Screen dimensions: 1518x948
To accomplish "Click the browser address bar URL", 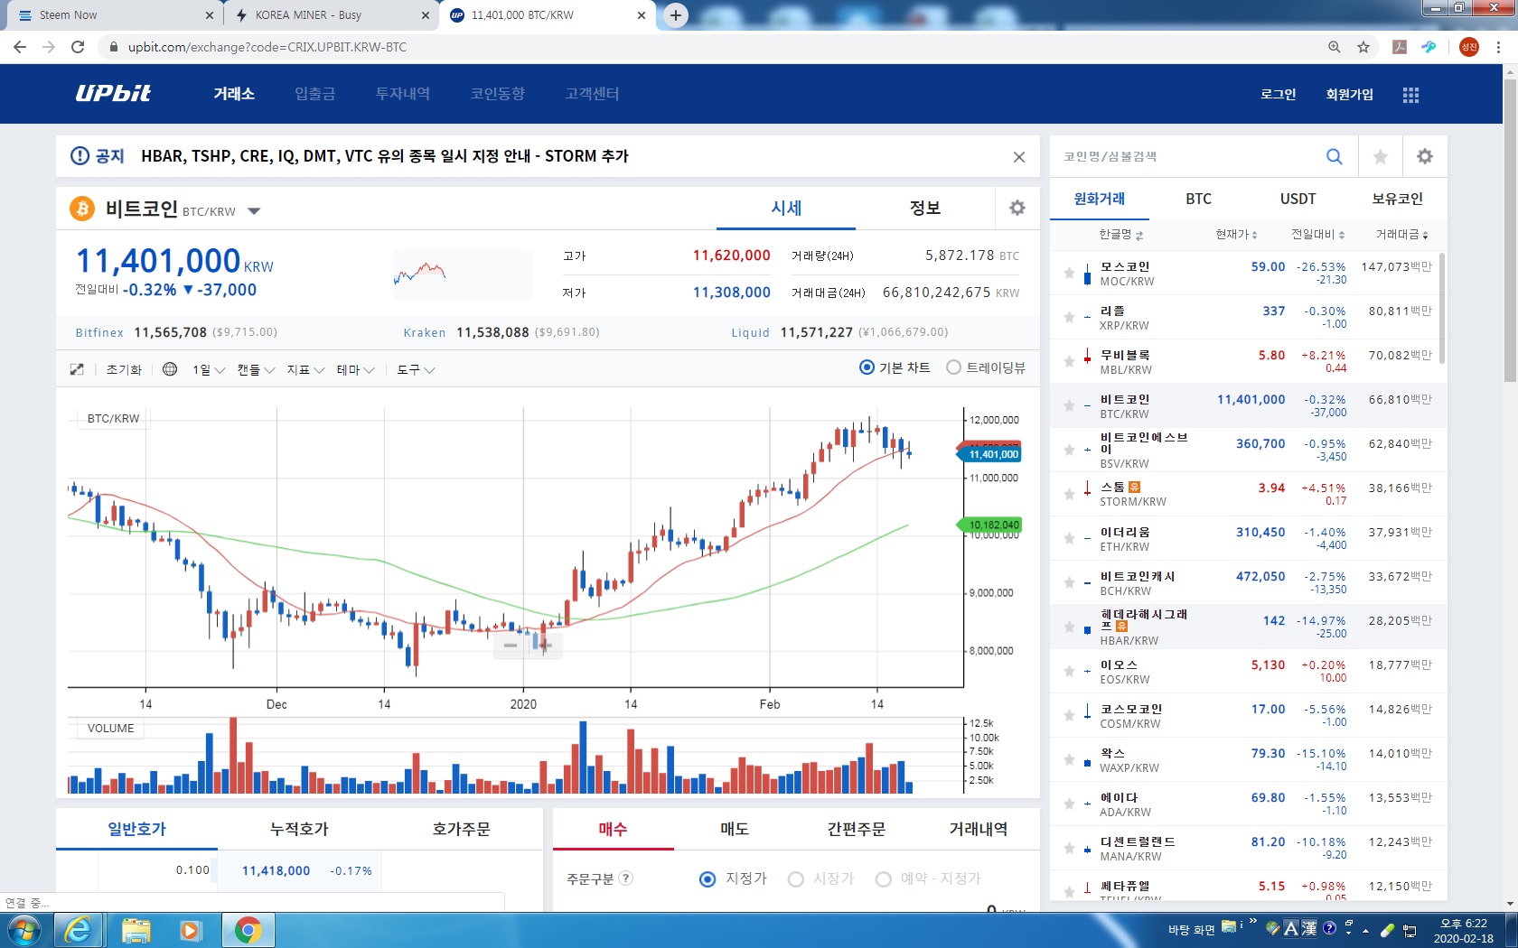I will [267, 47].
